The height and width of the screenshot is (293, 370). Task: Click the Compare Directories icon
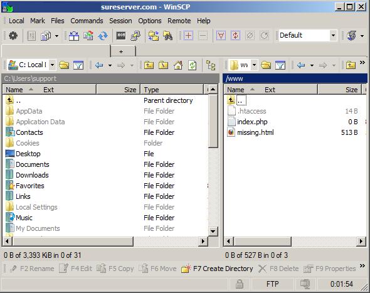(74, 36)
